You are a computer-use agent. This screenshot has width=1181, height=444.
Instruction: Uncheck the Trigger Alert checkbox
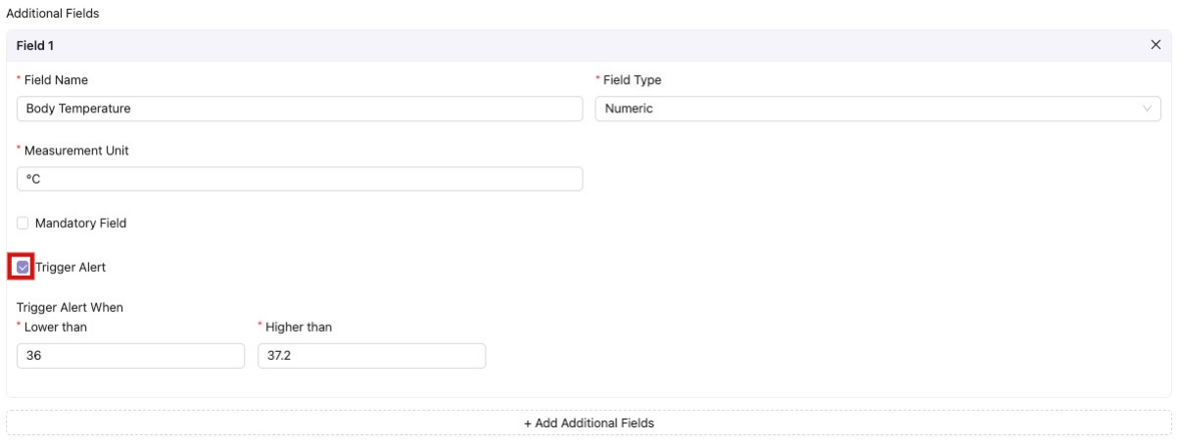tap(24, 267)
